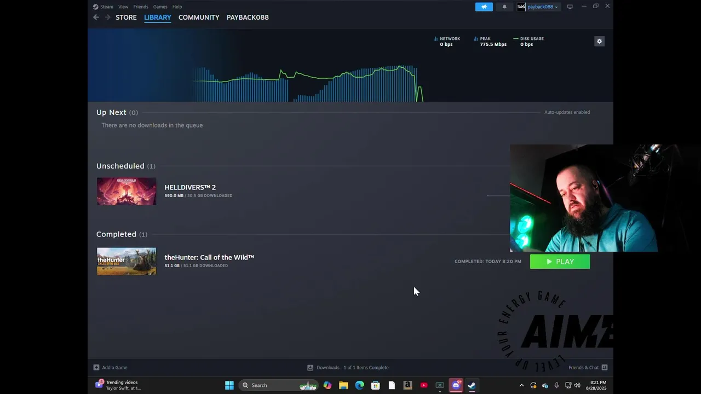Open Xbox Game Bar icon in taskbar
The height and width of the screenshot is (394, 701).
[440, 385]
